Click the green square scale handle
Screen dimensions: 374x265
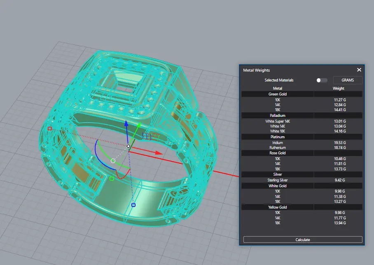112,179
